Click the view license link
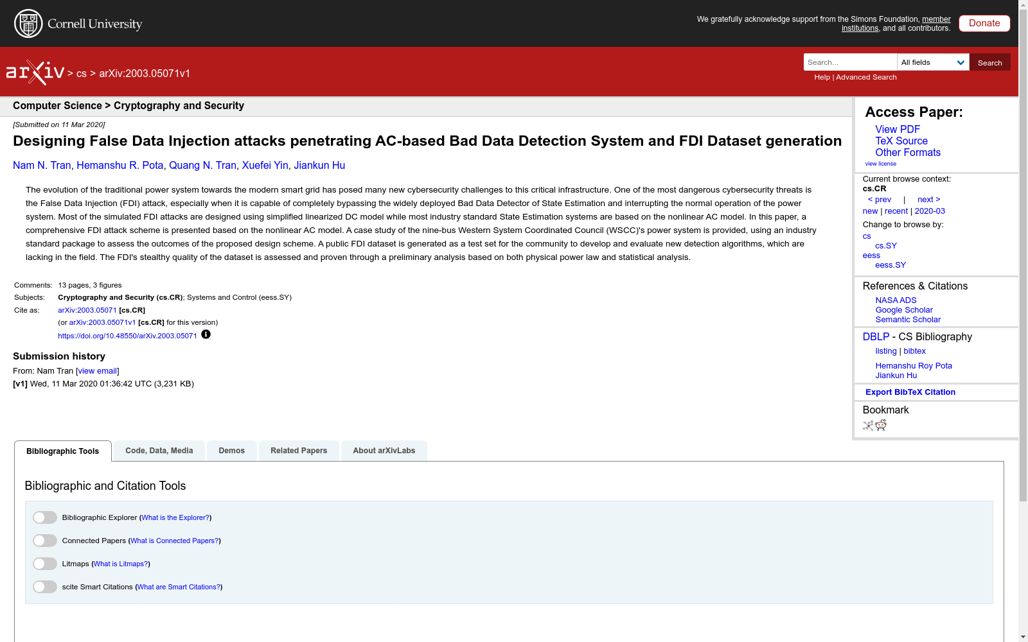The height and width of the screenshot is (642, 1028). [881, 164]
